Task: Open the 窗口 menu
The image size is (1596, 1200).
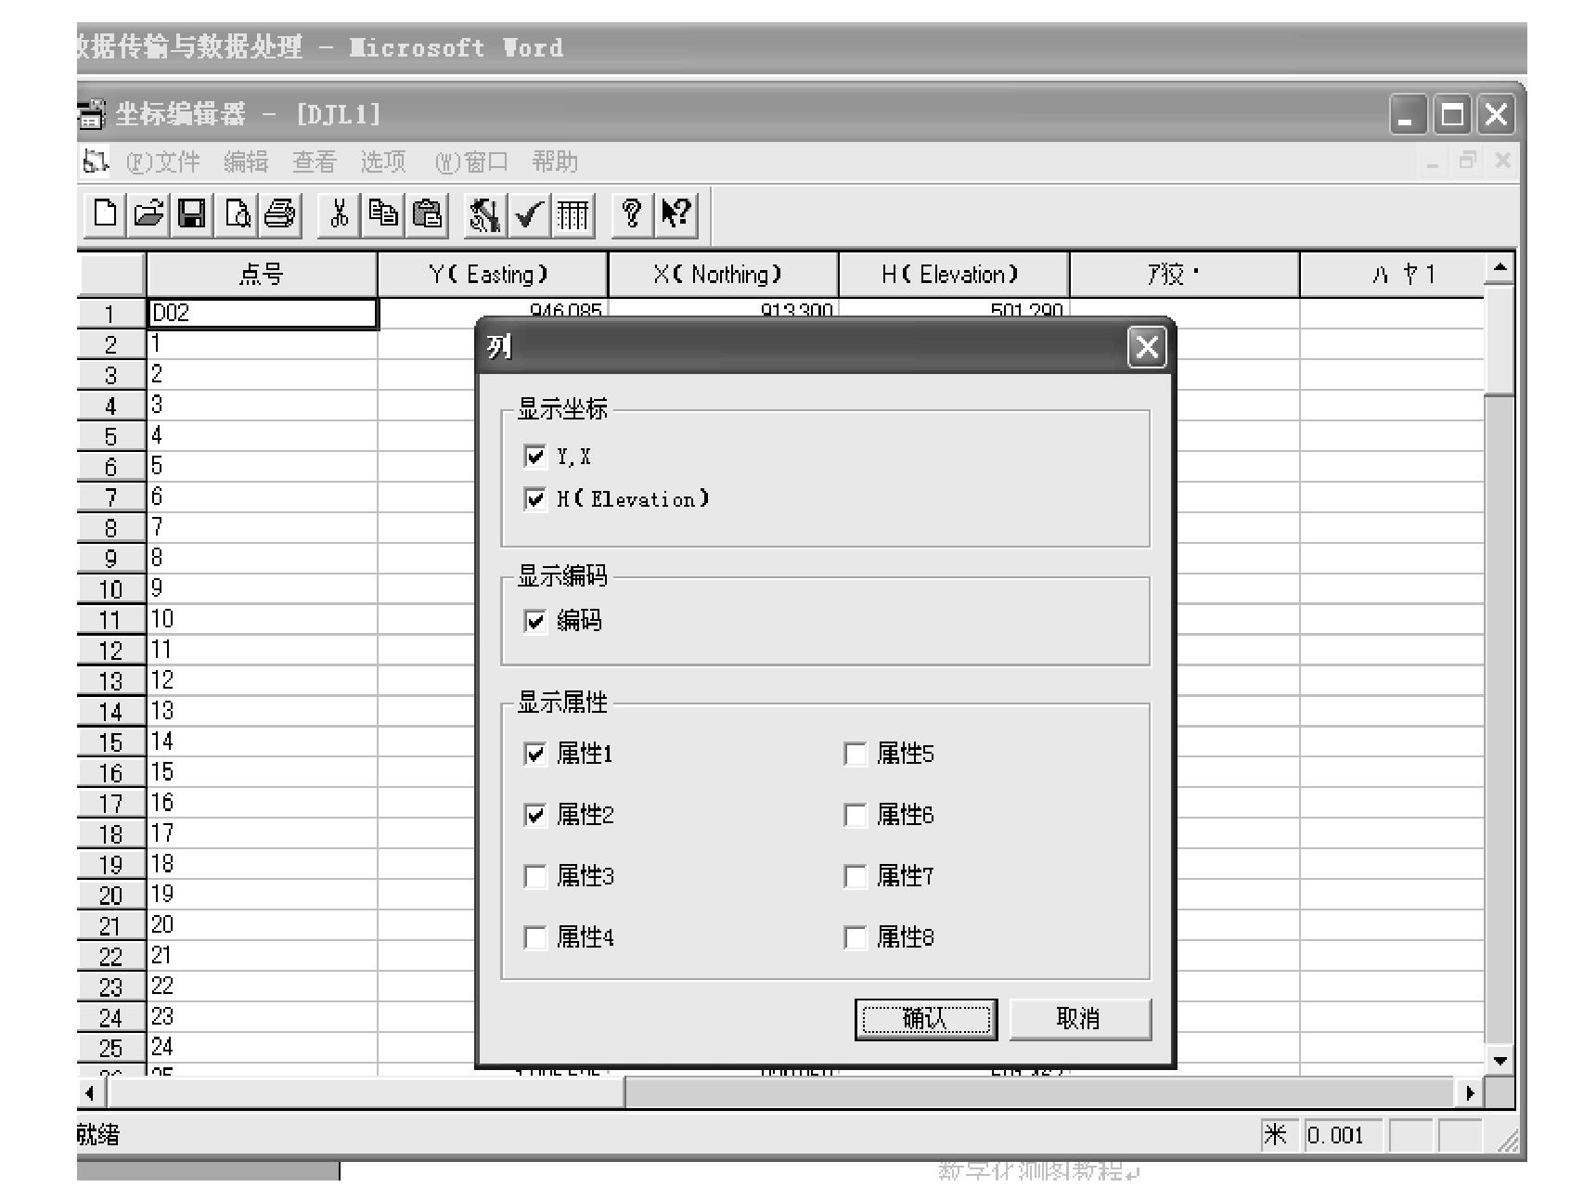Action: click(x=471, y=162)
